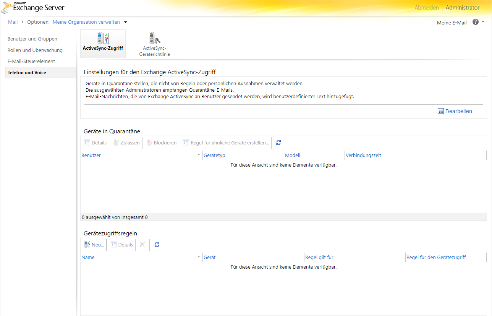
Task: Select Telefon und Voice section
Action: pos(40,72)
